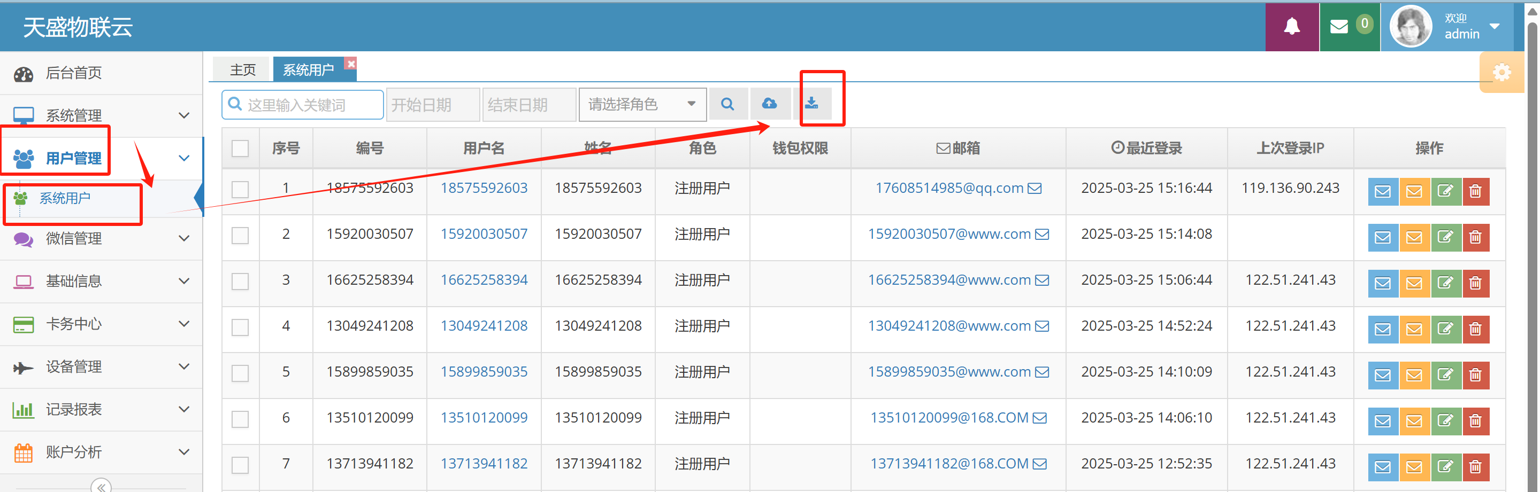1540x492 pixels.
Task: Click the 记录报表 bar chart icon
Action: point(24,410)
